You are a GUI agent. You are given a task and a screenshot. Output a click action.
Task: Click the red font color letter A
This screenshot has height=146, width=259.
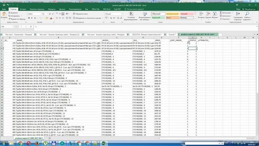point(51,18)
